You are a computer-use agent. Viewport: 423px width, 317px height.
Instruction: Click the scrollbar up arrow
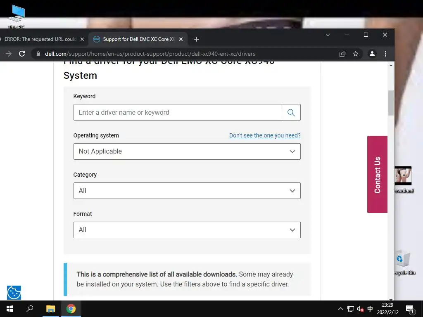point(391,65)
